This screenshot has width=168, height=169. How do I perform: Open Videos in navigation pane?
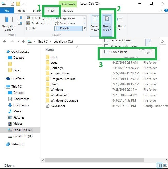pyautogui.click(x=18, y=124)
